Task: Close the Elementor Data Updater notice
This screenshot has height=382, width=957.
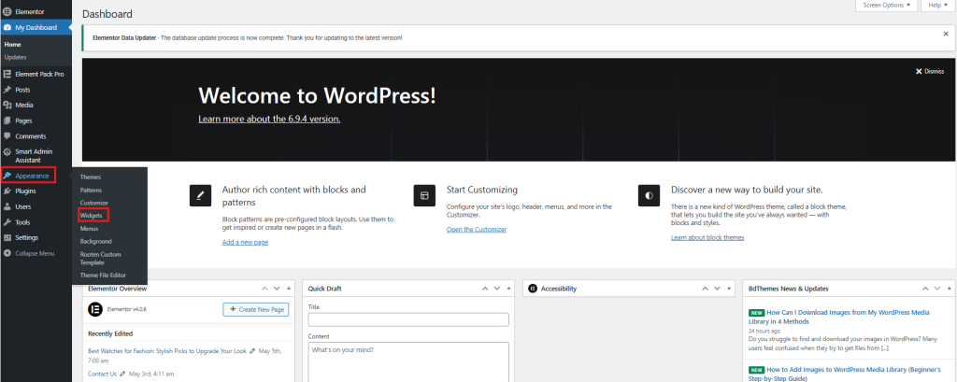Action: (946, 35)
